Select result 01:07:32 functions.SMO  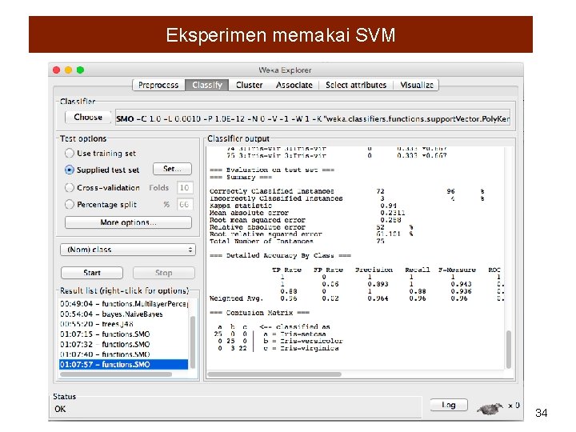pyautogui.click(x=124, y=344)
